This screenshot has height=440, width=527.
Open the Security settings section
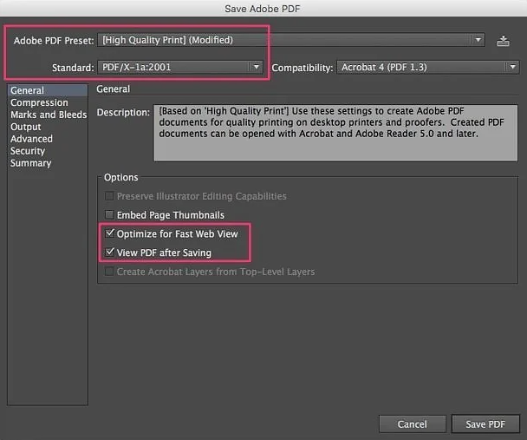point(28,151)
